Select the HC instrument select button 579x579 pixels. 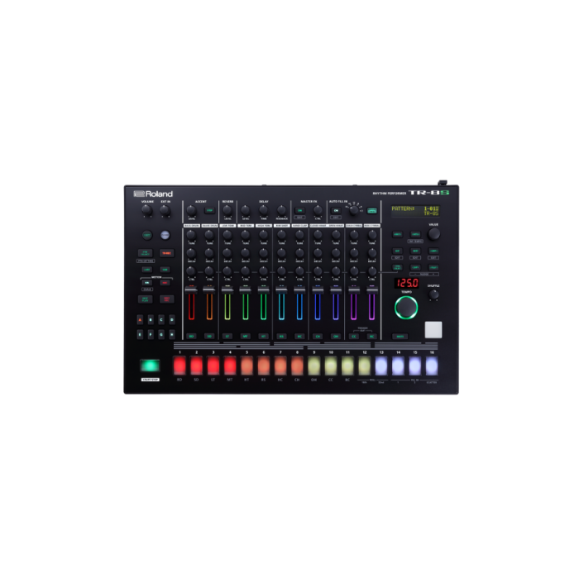click(x=299, y=336)
